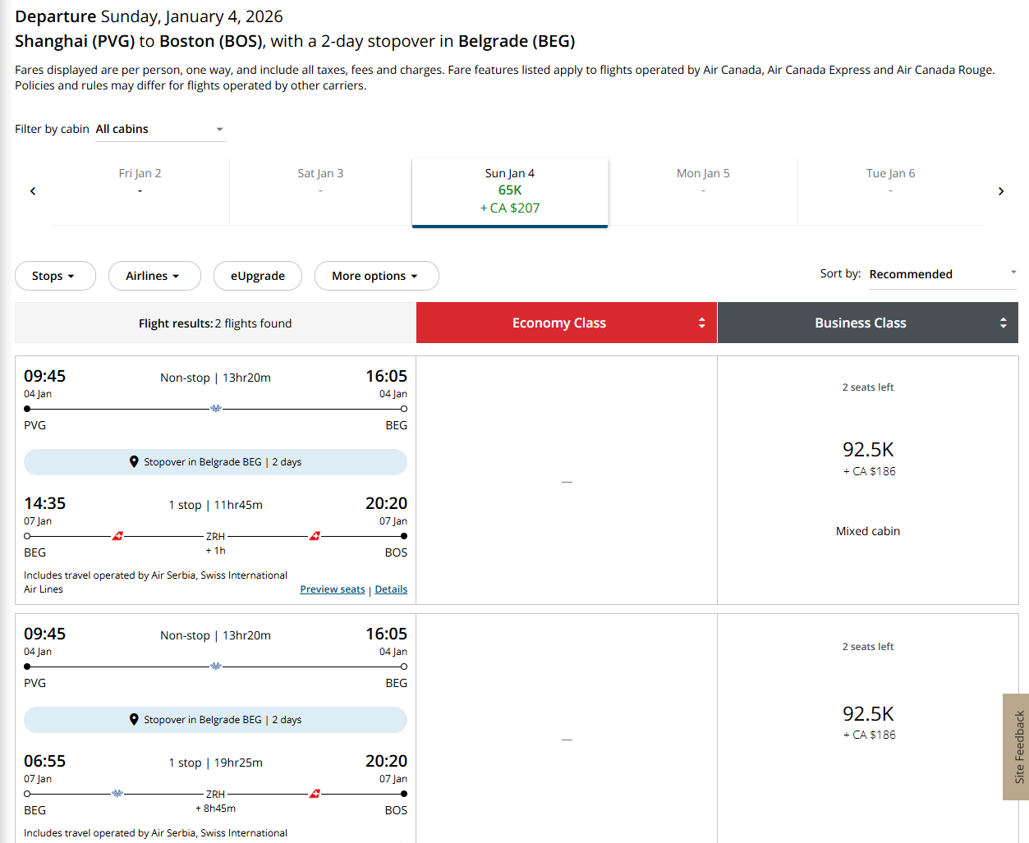Open the Site Feedback side tab
Screen dimensions: 1029x843
click(x=1018, y=747)
